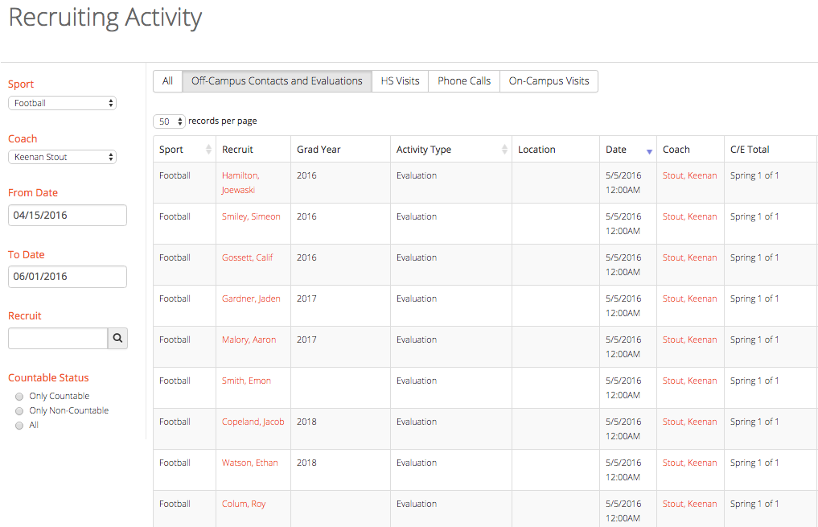Focus the Recruit search text box
818x527 pixels.
[58, 338]
